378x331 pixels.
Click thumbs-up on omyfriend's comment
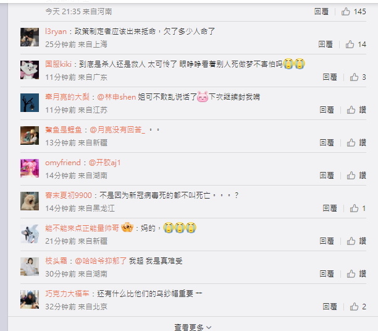coord(351,176)
